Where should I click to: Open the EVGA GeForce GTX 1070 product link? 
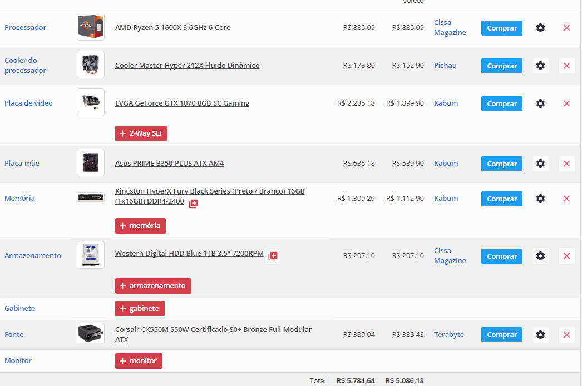182,103
